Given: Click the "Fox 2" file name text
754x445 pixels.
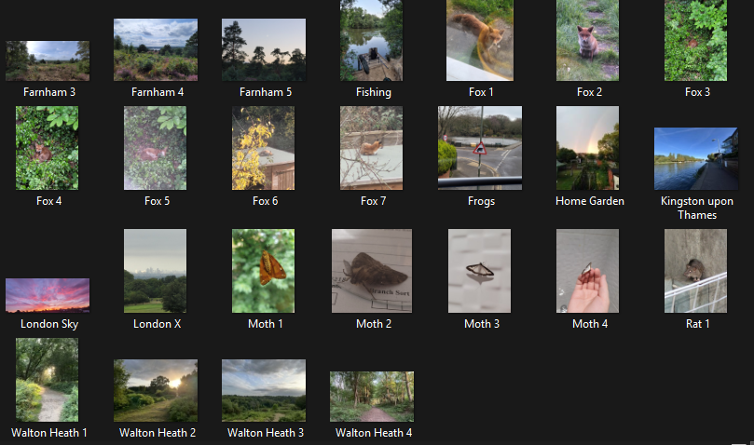Looking at the screenshot, I should [590, 92].
